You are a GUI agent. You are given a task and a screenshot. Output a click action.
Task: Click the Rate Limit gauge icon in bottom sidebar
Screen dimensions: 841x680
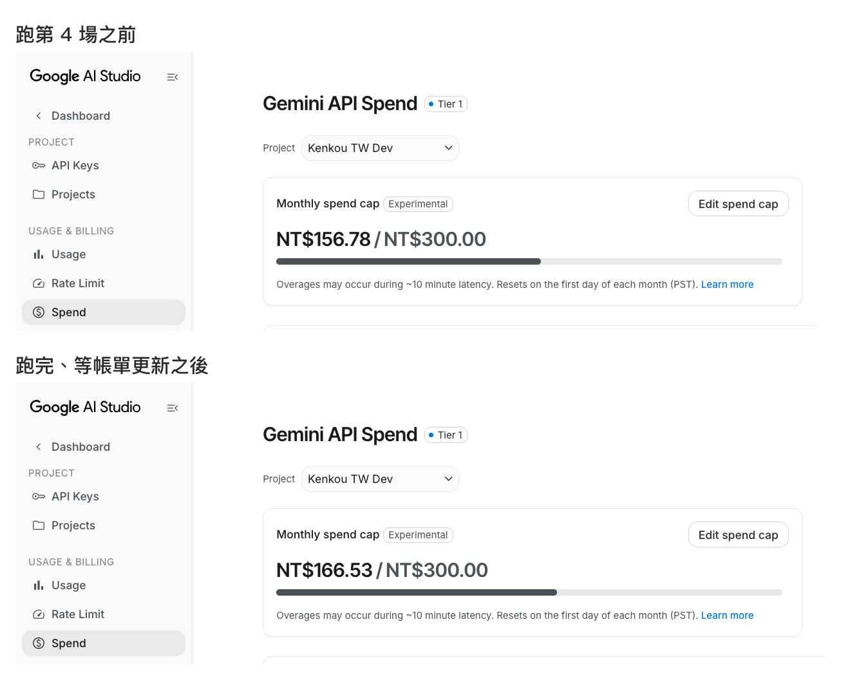(x=39, y=614)
